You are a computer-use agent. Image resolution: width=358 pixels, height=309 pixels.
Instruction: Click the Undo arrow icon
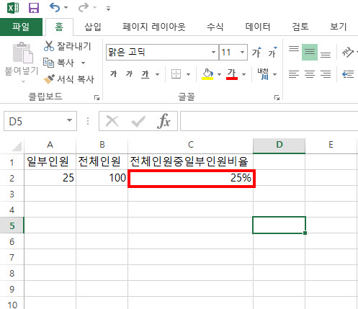pos(55,8)
